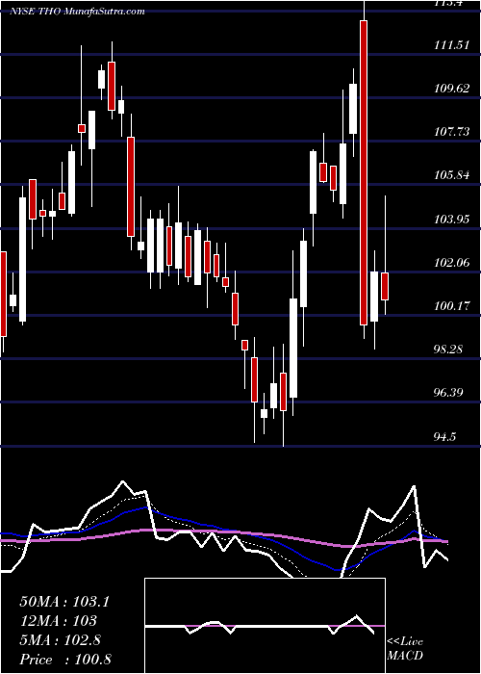This screenshot has width=481, height=674.
Task: Click the tallest red candlestick near 111.51
Action: click(x=364, y=172)
